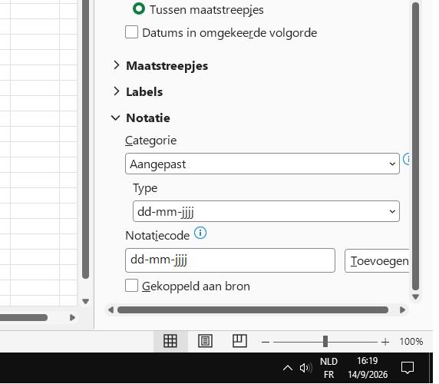Click the info icon next to Notatiecode
439x384 pixels.
tap(200, 233)
